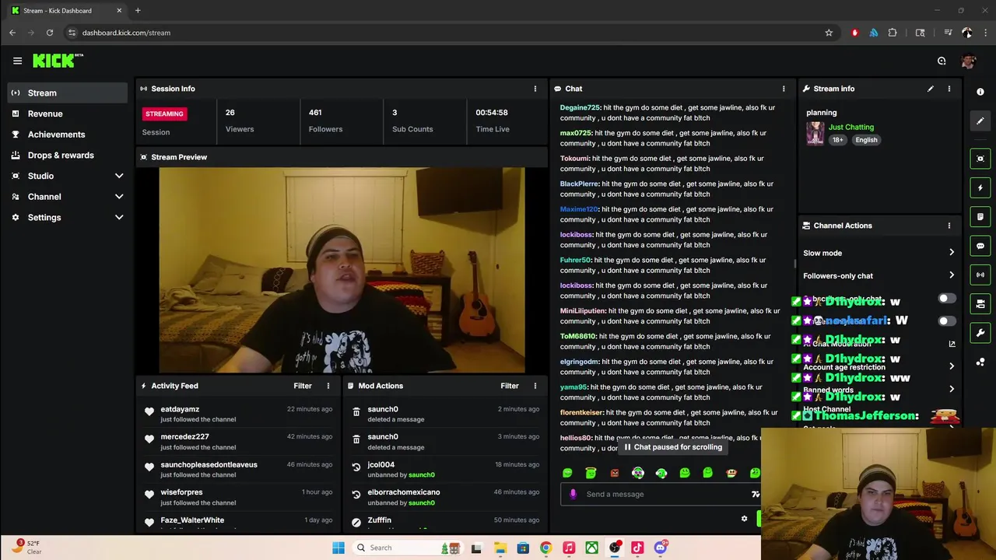Image resolution: width=996 pixels, height=560 pixels.
Task: Open Mod Actions three-dot options
Action: (x=535, y=386)
